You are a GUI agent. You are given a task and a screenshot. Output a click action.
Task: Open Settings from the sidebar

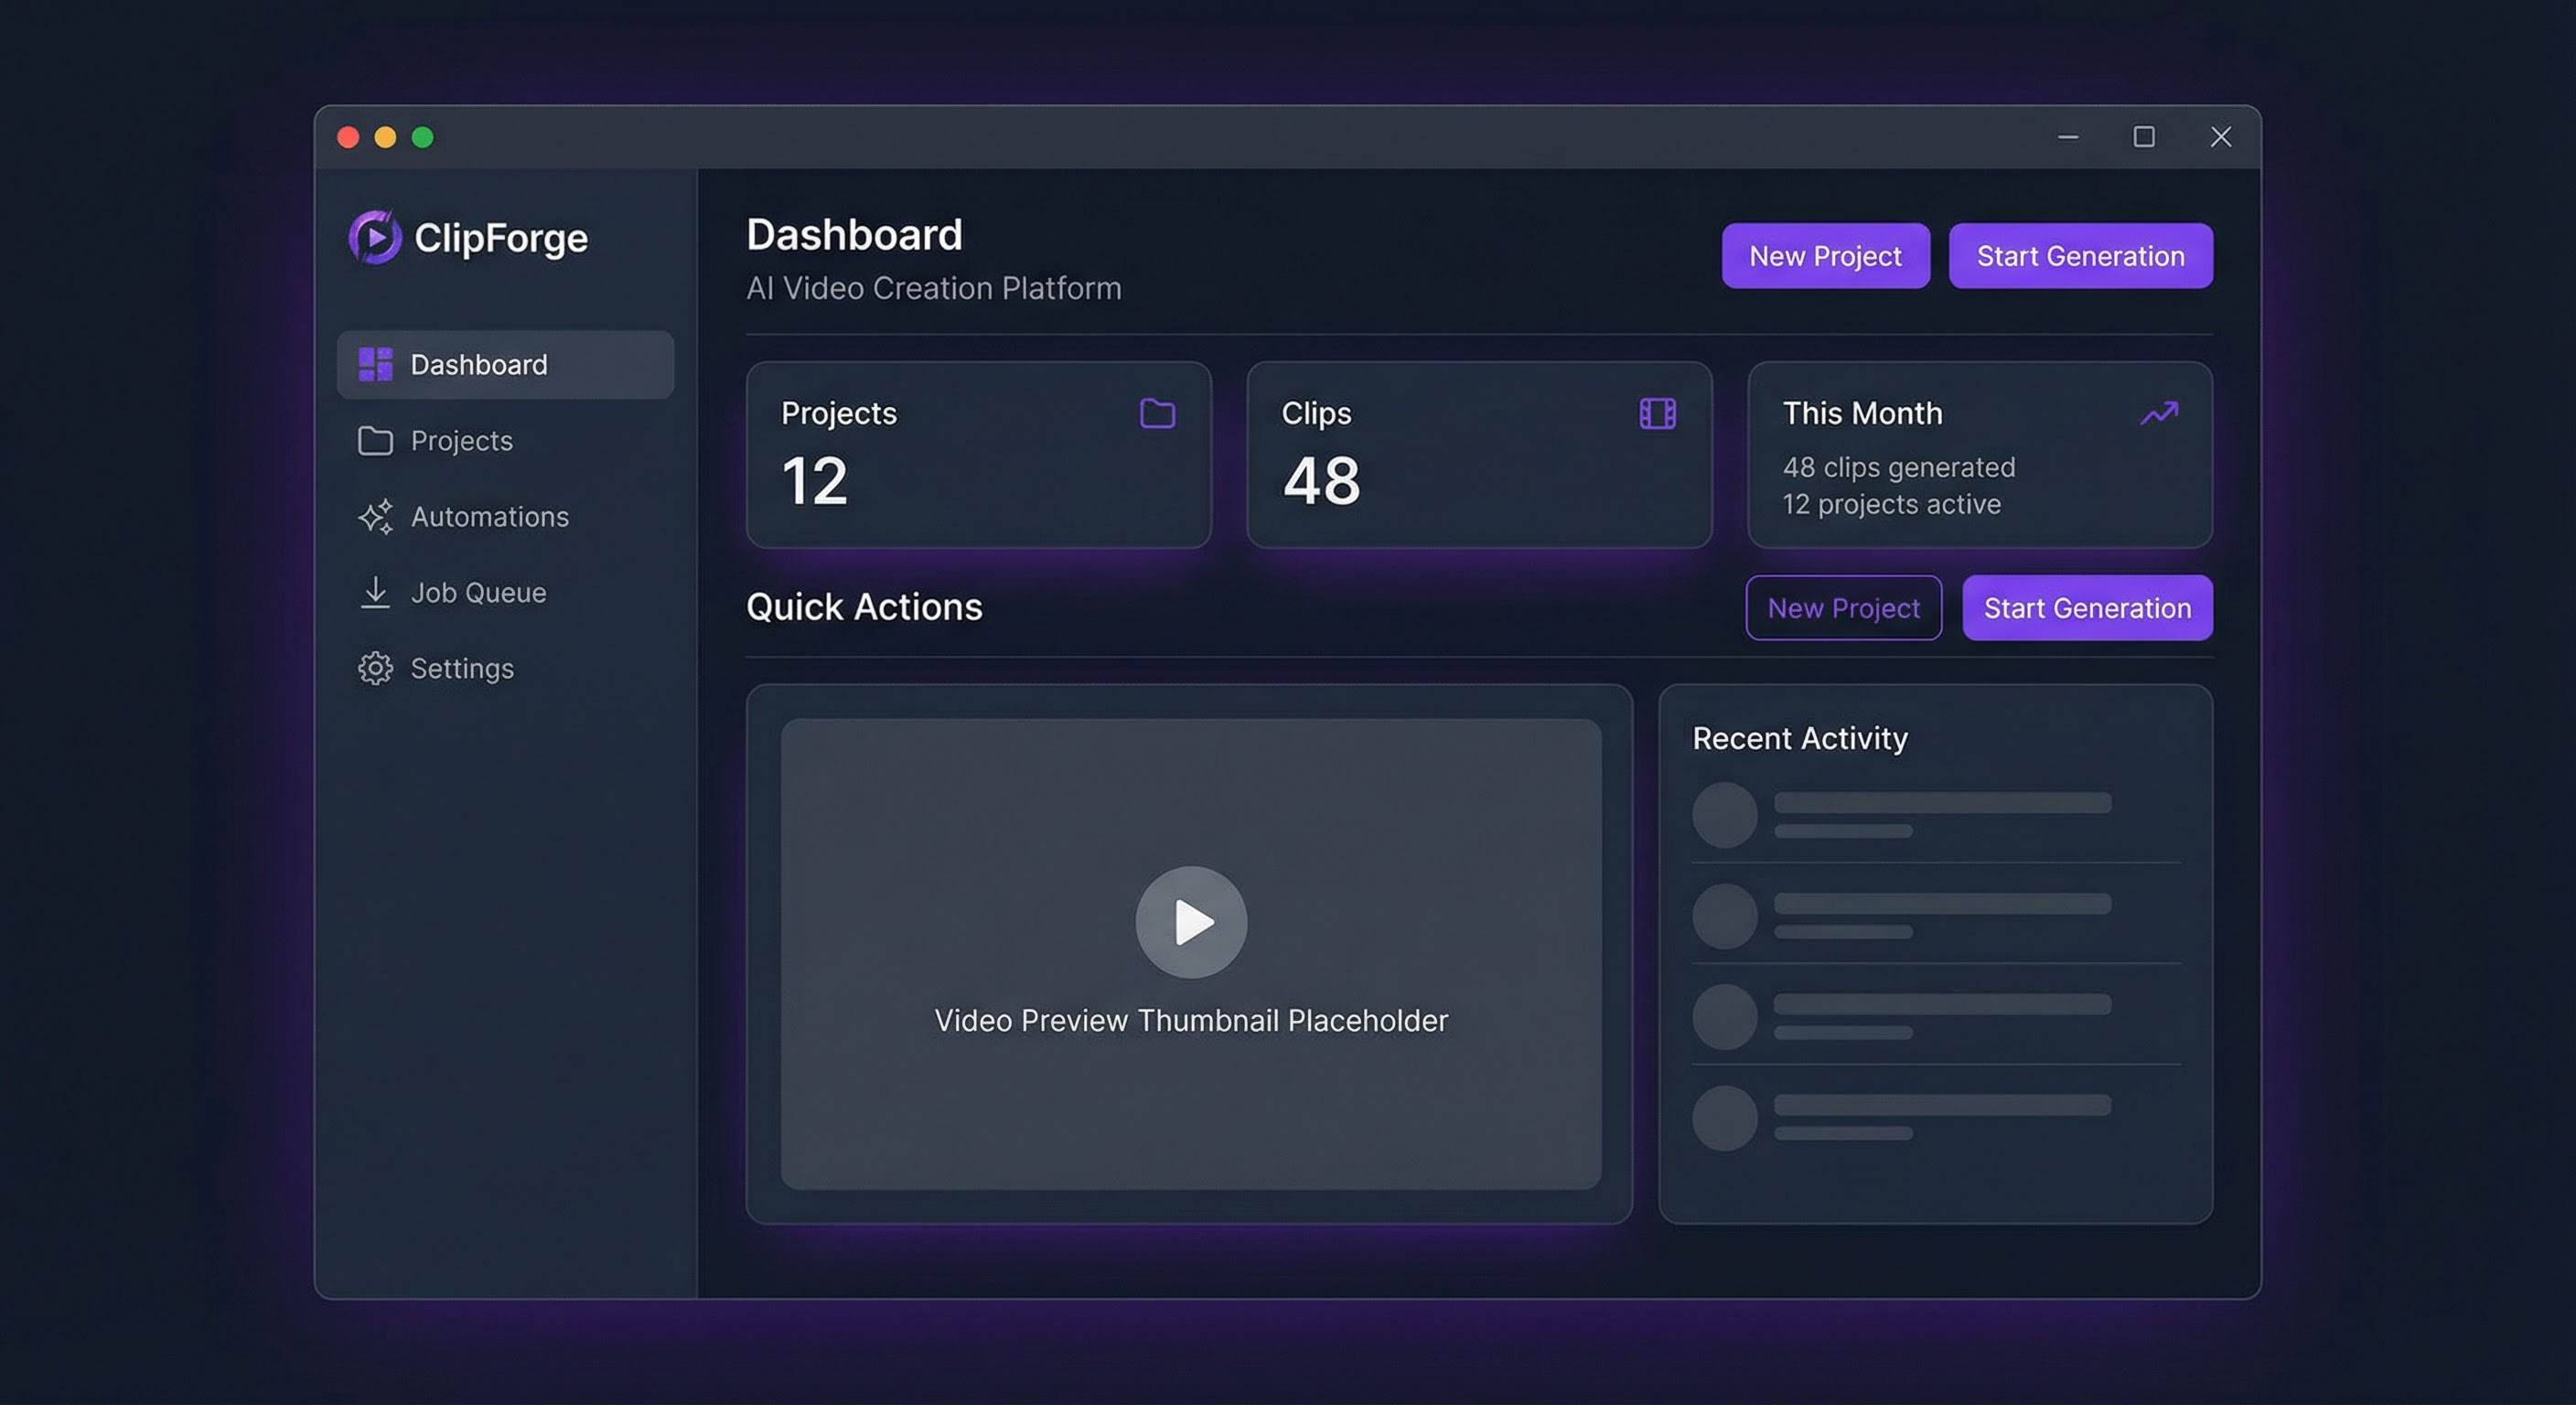coord(462,668)
